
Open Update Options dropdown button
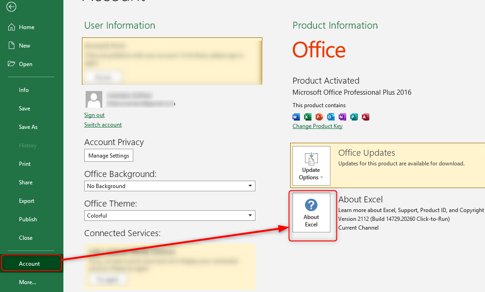coord(311,166)
